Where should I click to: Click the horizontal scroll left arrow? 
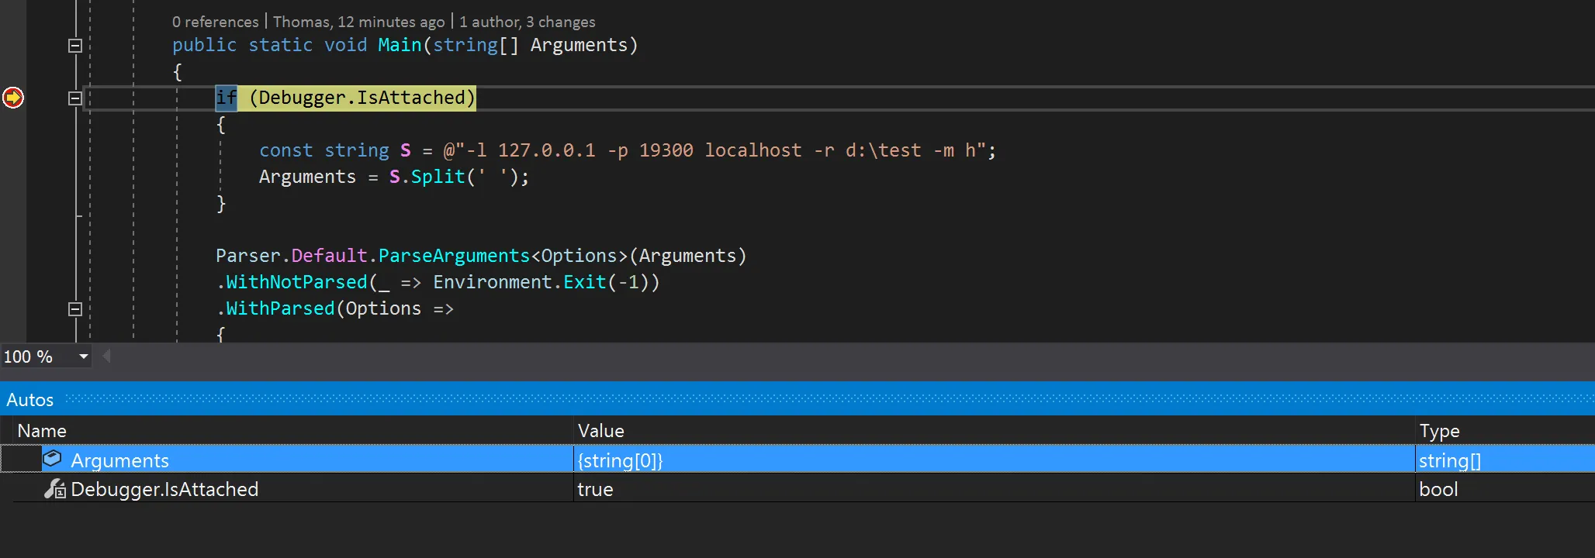tap(107, 356)
